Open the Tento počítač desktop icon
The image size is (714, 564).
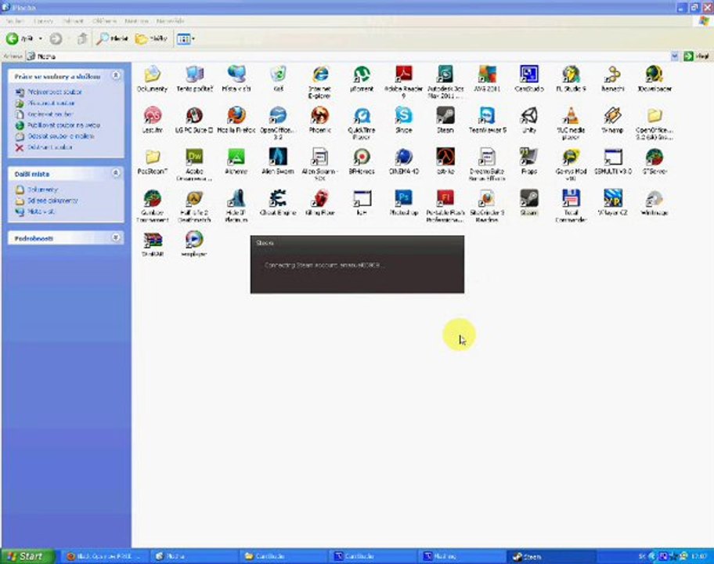194,79
